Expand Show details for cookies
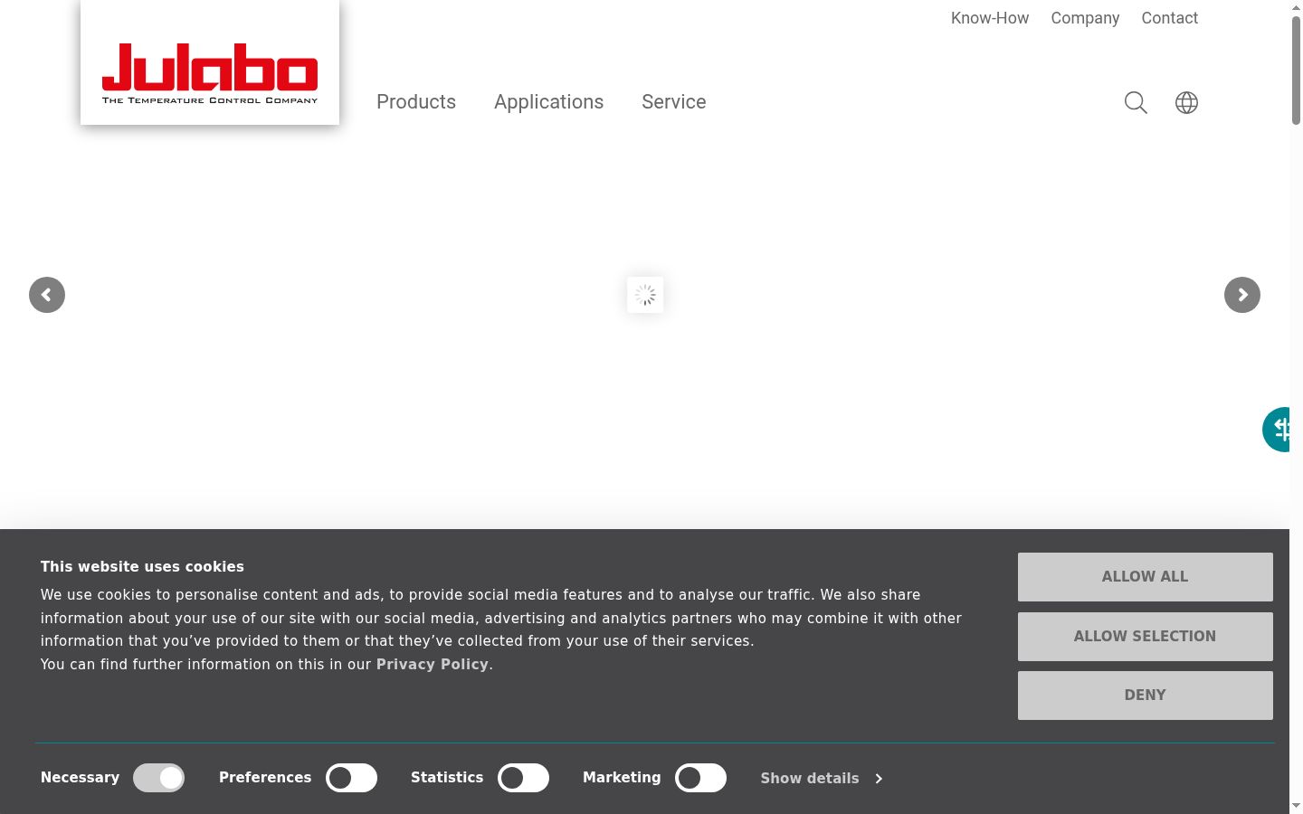This screenshot has width=1303, height=814. (810, 779)
